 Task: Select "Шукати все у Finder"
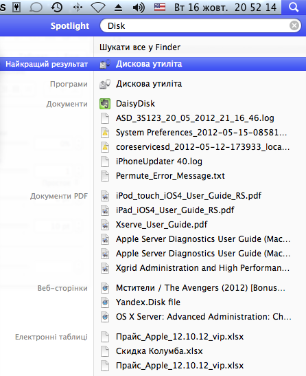tap(140, 47)
